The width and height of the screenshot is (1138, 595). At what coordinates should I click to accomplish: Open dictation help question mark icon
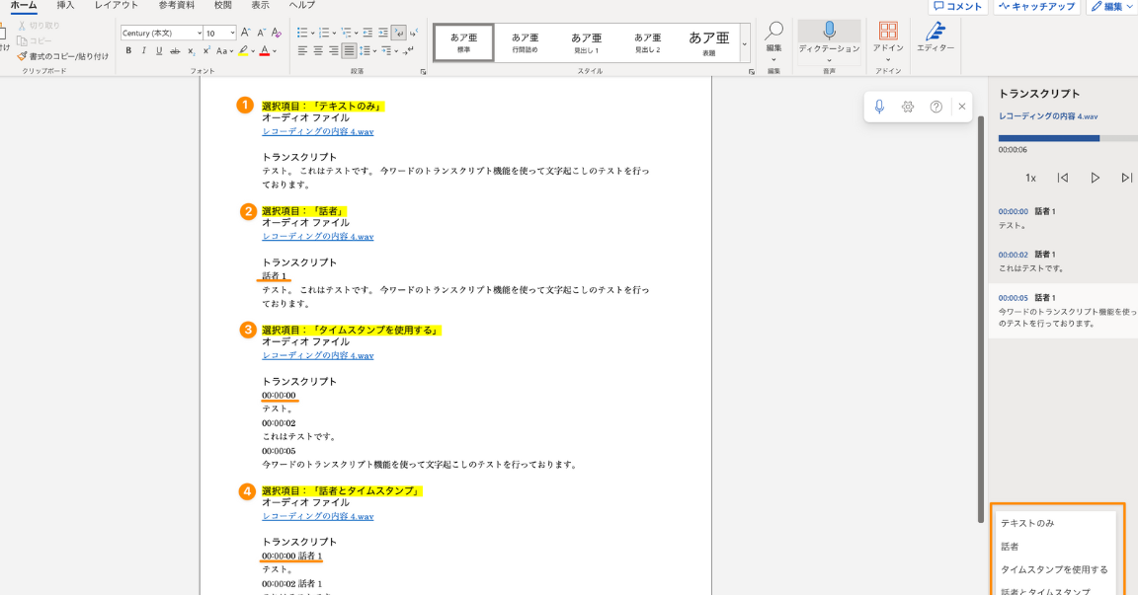936,107
